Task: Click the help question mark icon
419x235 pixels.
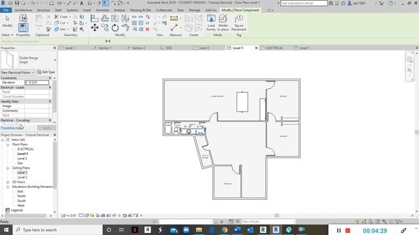Action: click(x=391, y=3)
